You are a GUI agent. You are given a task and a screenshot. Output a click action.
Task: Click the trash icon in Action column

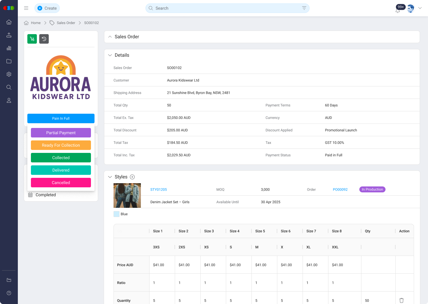(402, 300)
